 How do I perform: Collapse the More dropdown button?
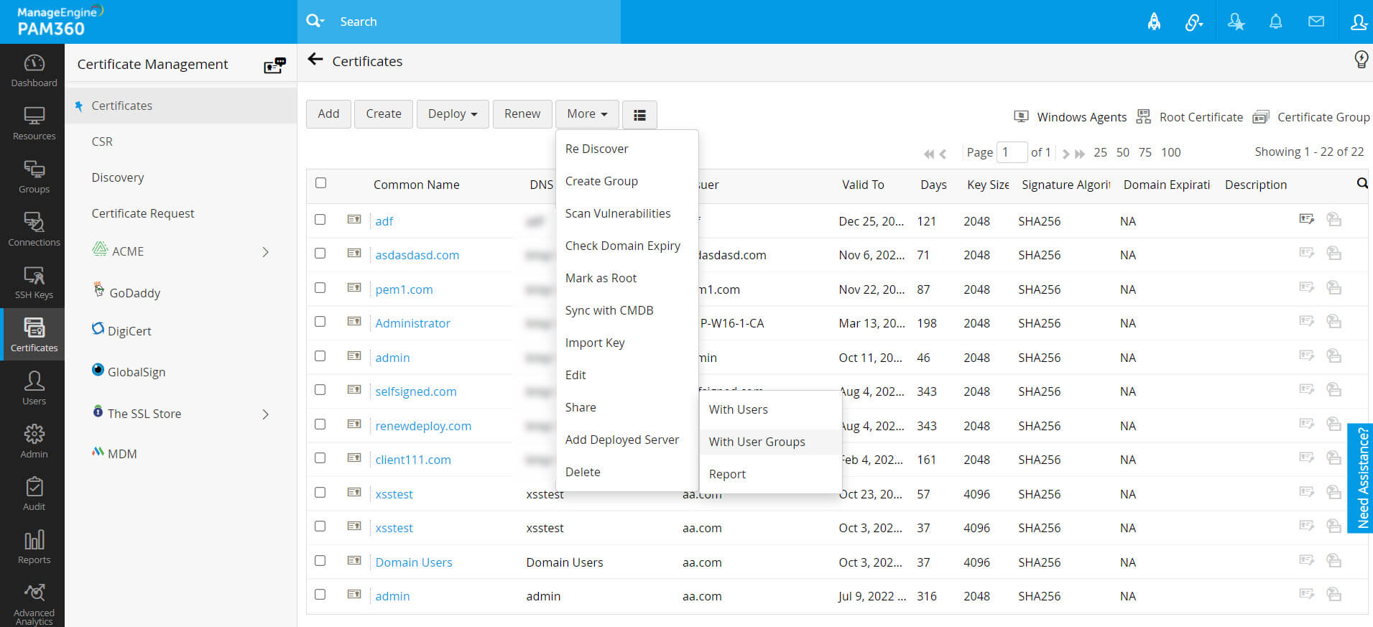[x=587, y=114]
